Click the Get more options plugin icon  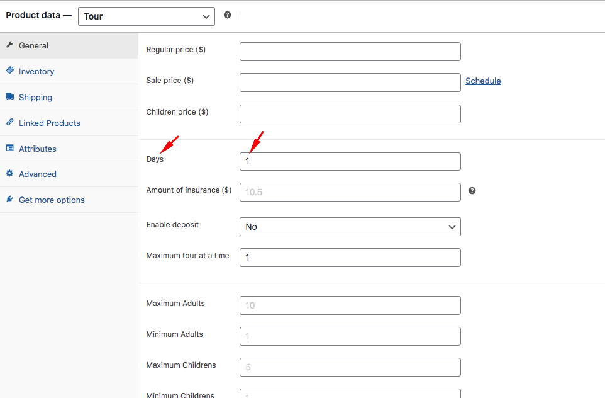9,199
